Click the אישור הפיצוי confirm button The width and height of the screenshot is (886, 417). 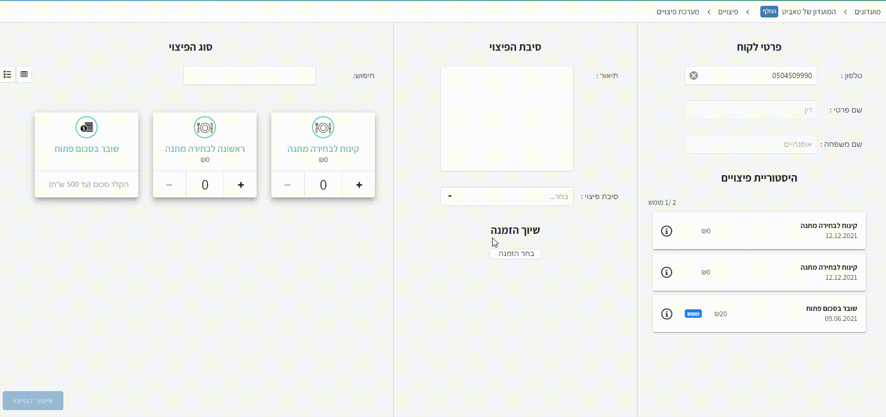point(33,401)
